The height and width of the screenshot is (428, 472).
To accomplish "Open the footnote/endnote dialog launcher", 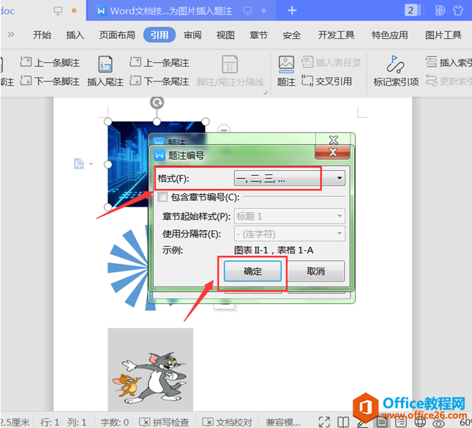I will [265, 92].
